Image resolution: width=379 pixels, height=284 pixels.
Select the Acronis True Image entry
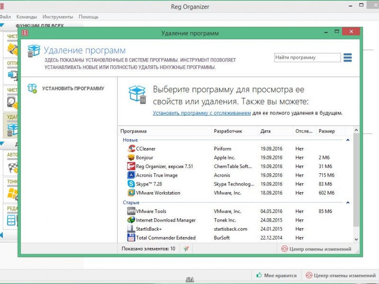[157, 175]
